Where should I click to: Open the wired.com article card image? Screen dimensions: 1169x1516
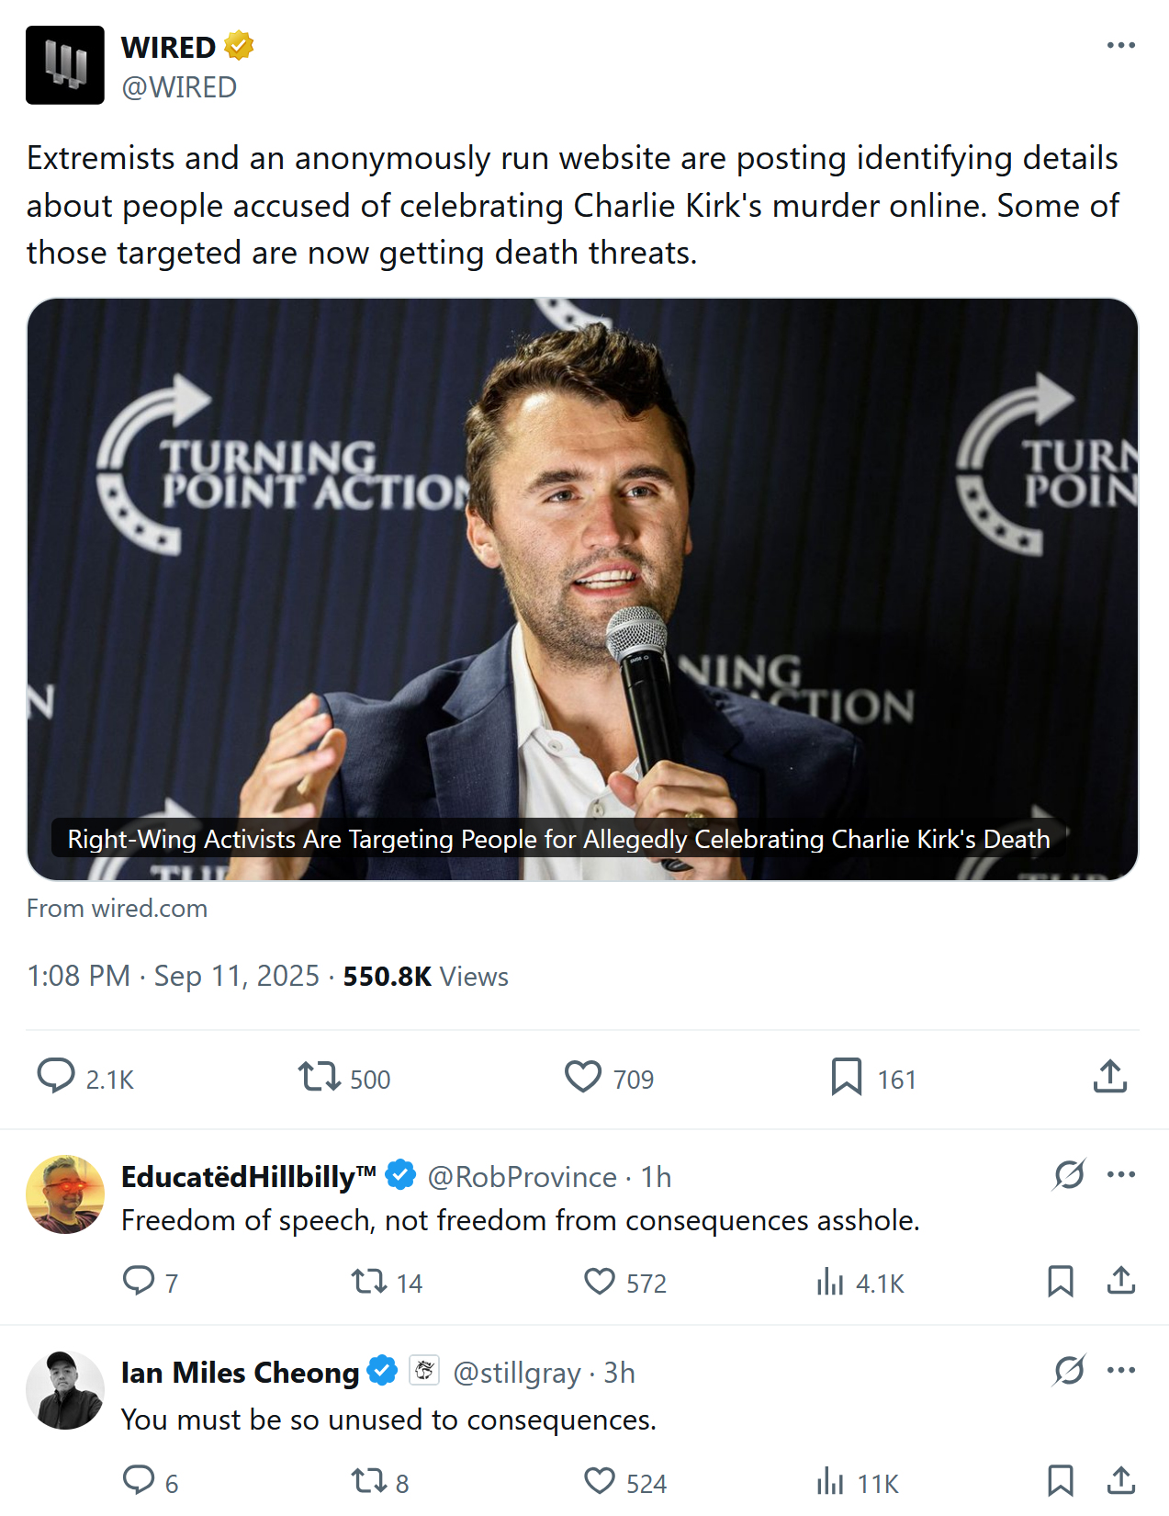pyautogui.click(x=582, y=588)
